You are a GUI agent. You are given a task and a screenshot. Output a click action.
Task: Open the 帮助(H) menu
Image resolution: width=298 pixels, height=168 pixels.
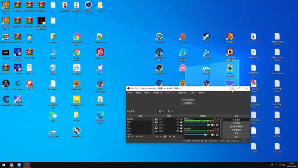point(202,93)
